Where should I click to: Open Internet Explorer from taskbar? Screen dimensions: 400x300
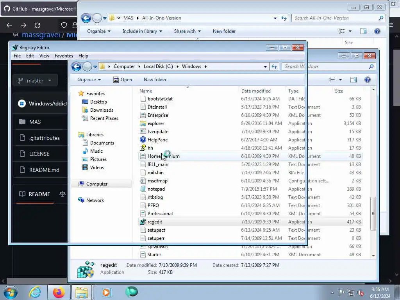35,292
